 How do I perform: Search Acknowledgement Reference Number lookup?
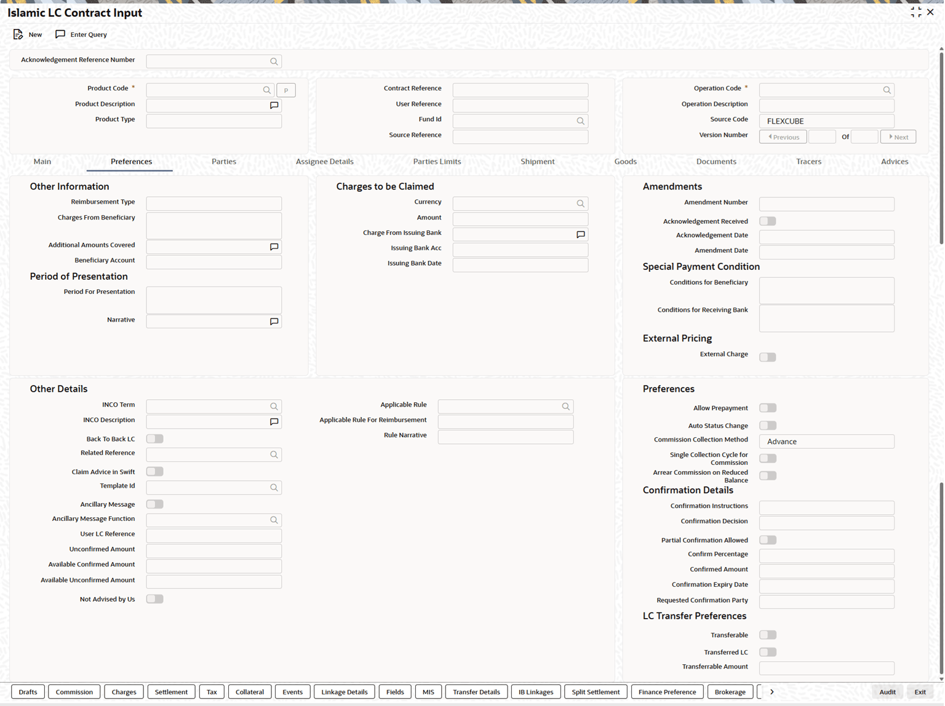click(x=274, y=61)
